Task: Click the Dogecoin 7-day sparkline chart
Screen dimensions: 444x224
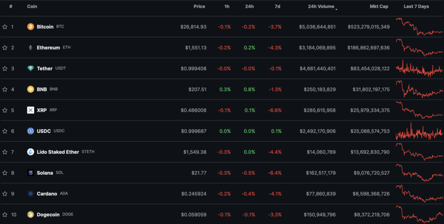Action: (419, 214)
